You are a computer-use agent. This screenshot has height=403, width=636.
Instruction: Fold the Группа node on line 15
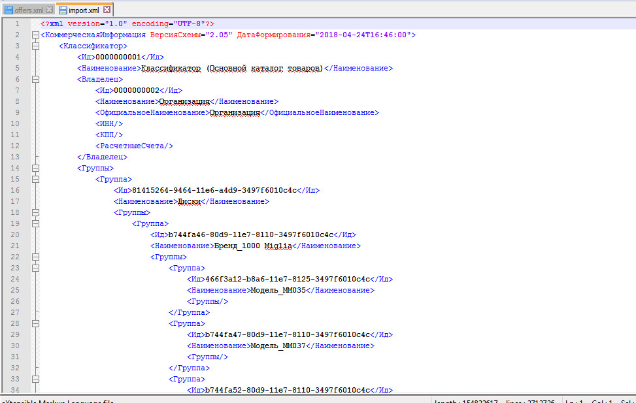35,180
